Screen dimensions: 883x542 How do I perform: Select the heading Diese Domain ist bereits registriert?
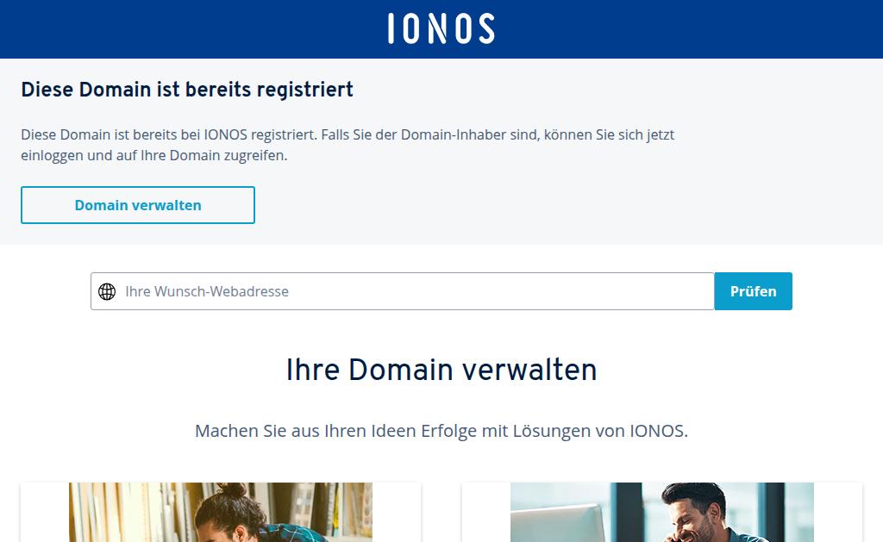click(187, 90)
